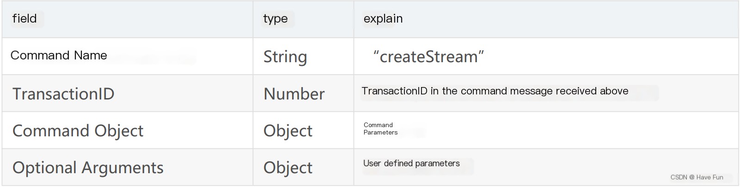The width and height of the screenshot is (740, 187).
Task: Click the 'explain' column header
Action: pyautogui.click(x=546, y=19)
